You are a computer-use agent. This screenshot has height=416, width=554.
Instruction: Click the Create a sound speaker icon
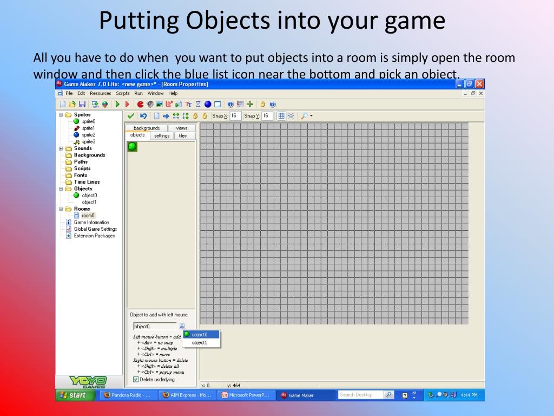click(x=150, y=104)
